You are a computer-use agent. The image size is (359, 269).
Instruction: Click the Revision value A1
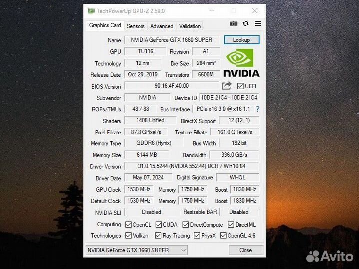pos(206,51)
